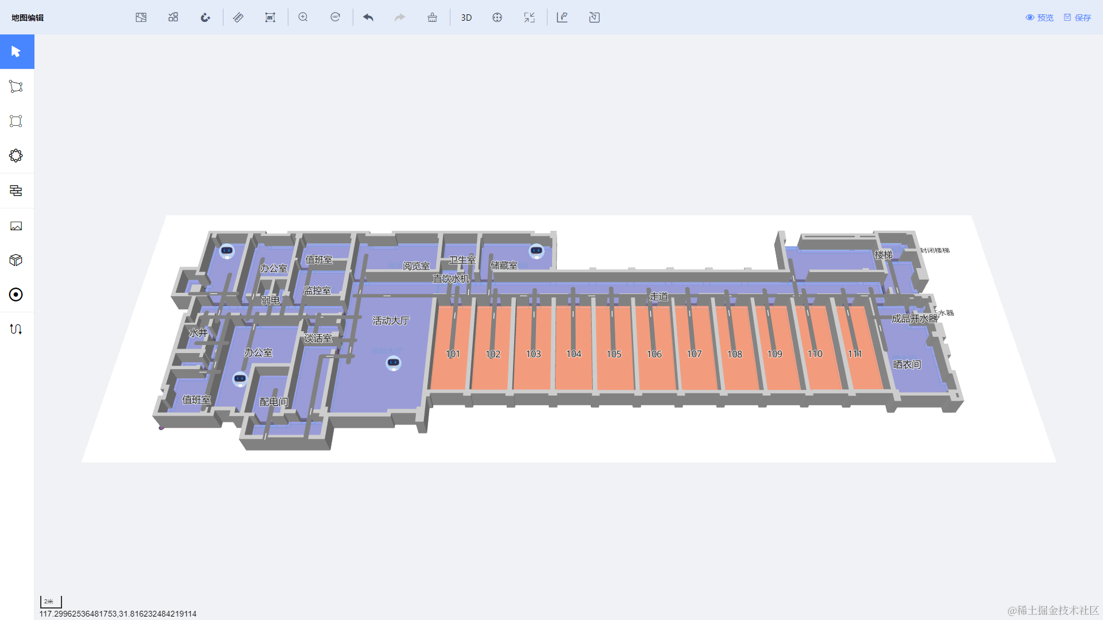Toggle the magnet snap option
The width and height of the screenshot is (1103, 620).
click(x=205, y=18)
